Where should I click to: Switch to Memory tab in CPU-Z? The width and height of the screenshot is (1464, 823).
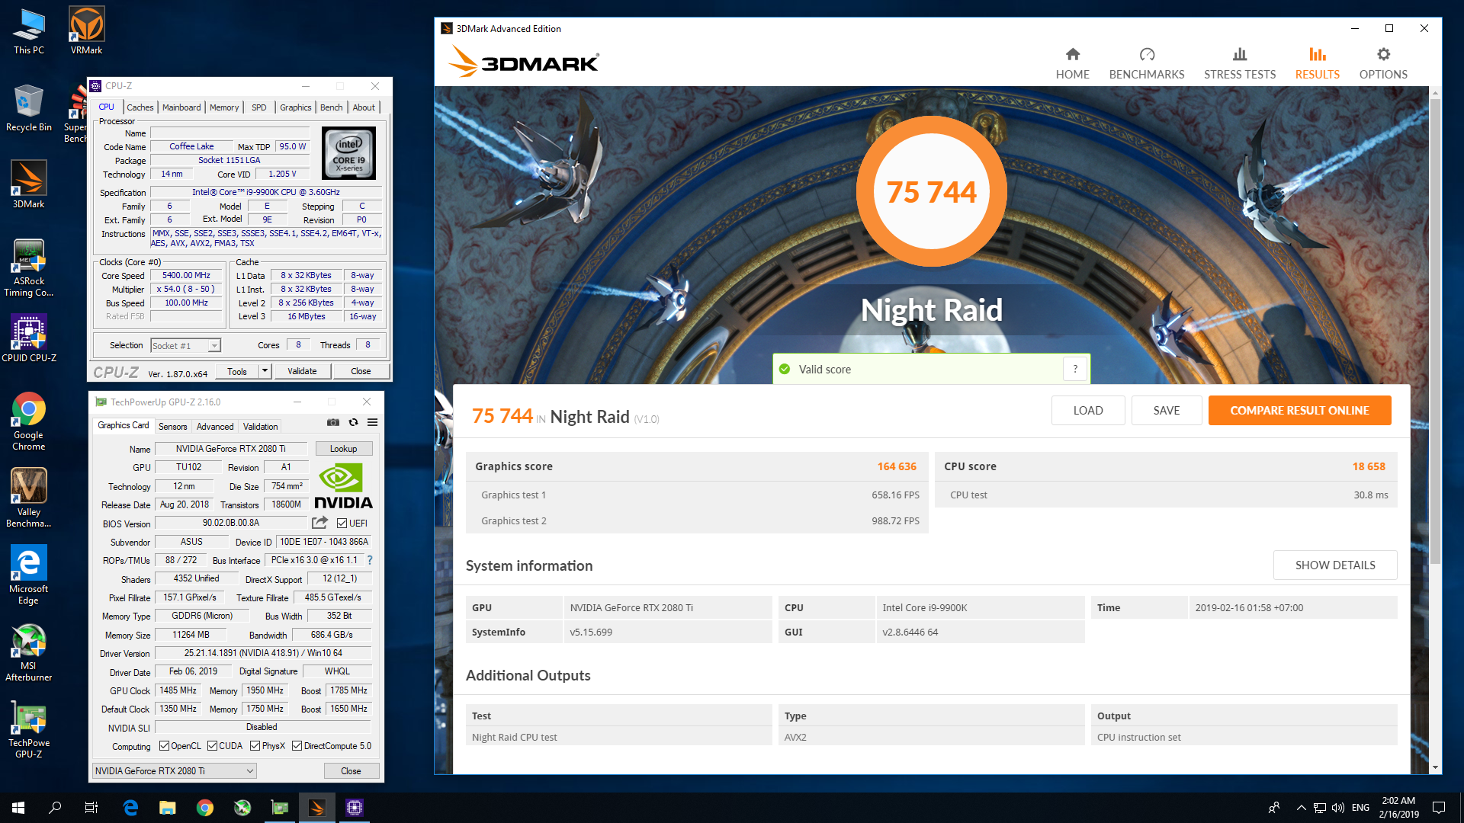click(224, 107)
